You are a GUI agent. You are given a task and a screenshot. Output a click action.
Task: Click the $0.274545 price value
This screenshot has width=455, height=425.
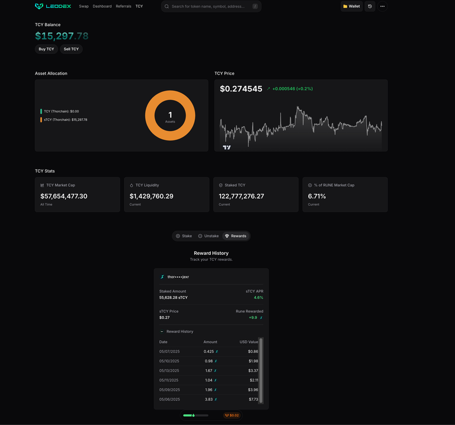click(241, 89)
